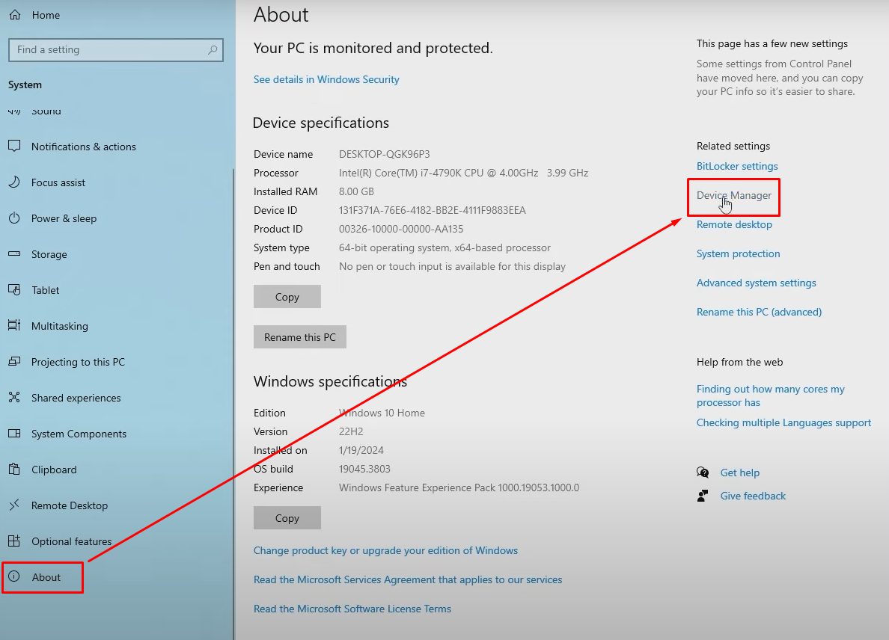Open Multitasking icon in sidebar
Viewport: 889px width, 640px height.
click(14, 326)
